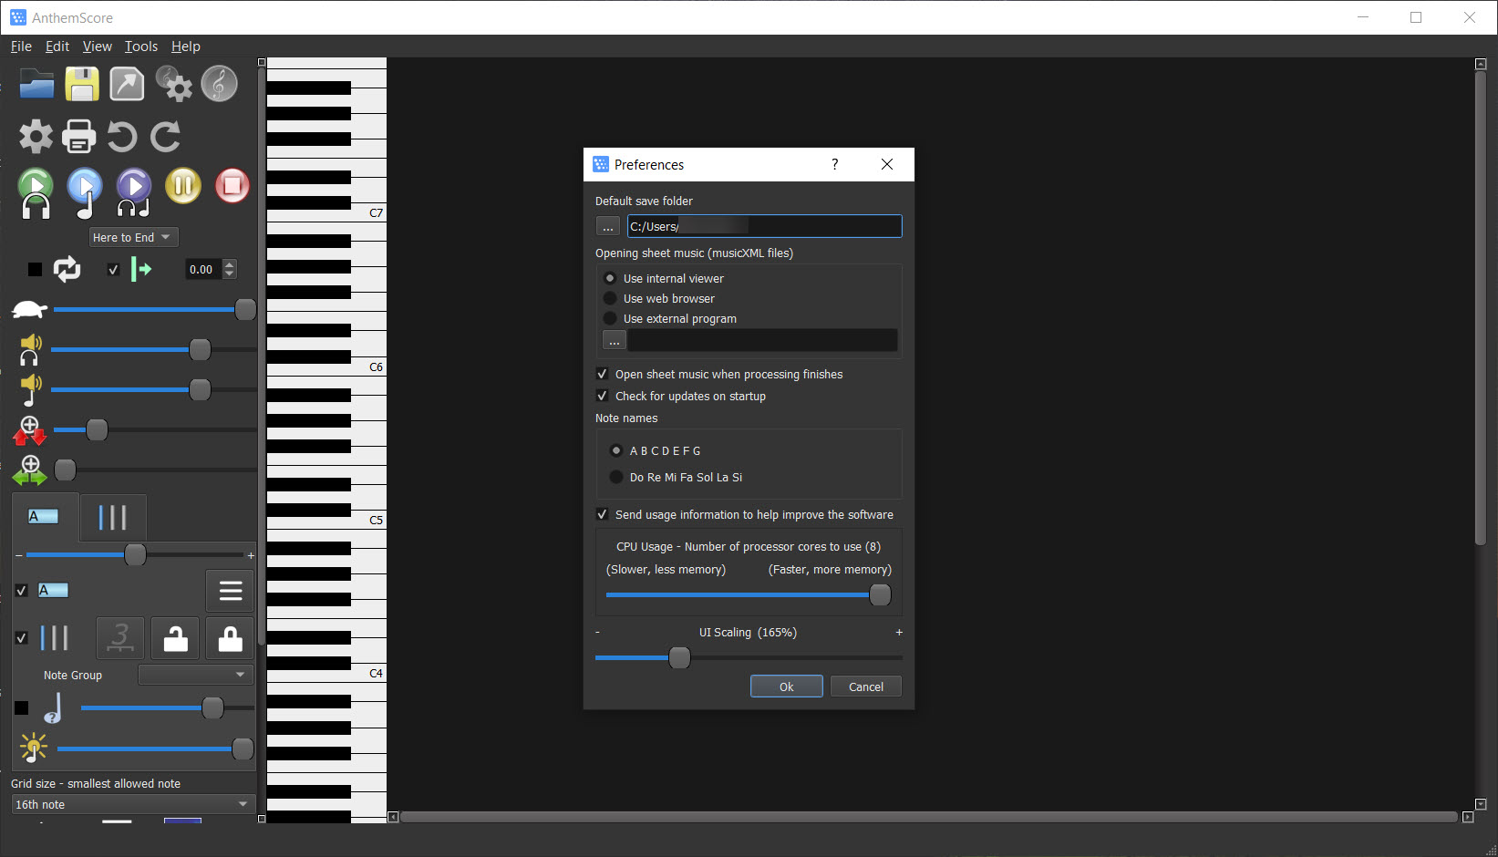Click the open padlock unlock button
Image resolution: width=1498 pixels, height=857 pixels.
pyautogui.click(x=175, y=638)
